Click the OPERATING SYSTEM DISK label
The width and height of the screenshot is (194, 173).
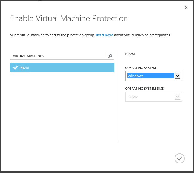click(x=145, y=89)
